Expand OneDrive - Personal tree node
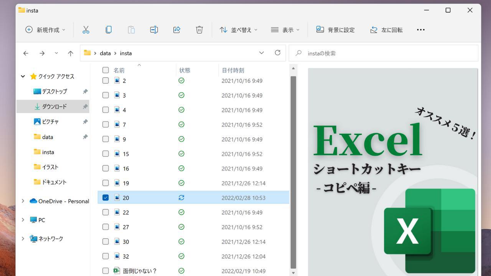Image resolution: width=491 pixels, height=276 pixels. point(23,201)
